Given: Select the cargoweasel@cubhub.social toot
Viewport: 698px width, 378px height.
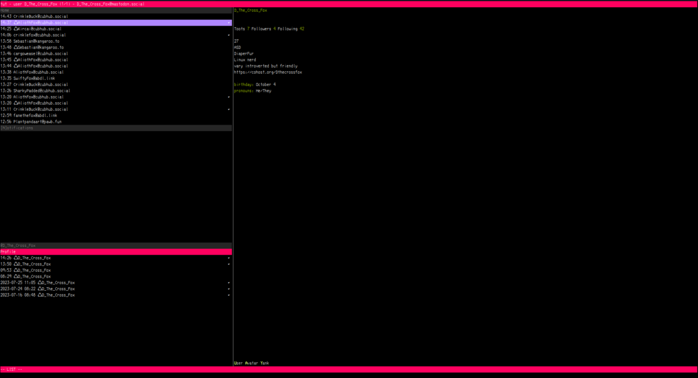Looking at the screenshot, I should coord(116,54).
